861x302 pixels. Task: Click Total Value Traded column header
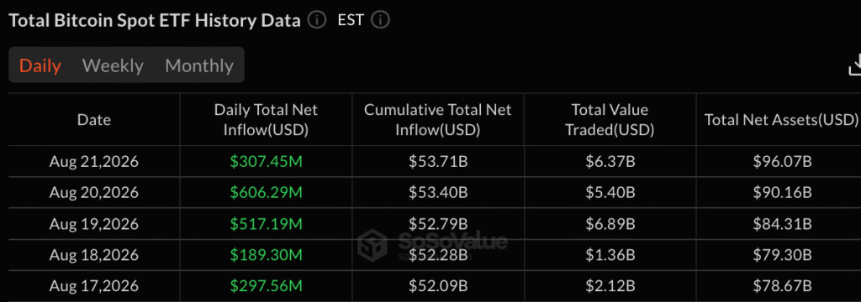pos(610,119)
